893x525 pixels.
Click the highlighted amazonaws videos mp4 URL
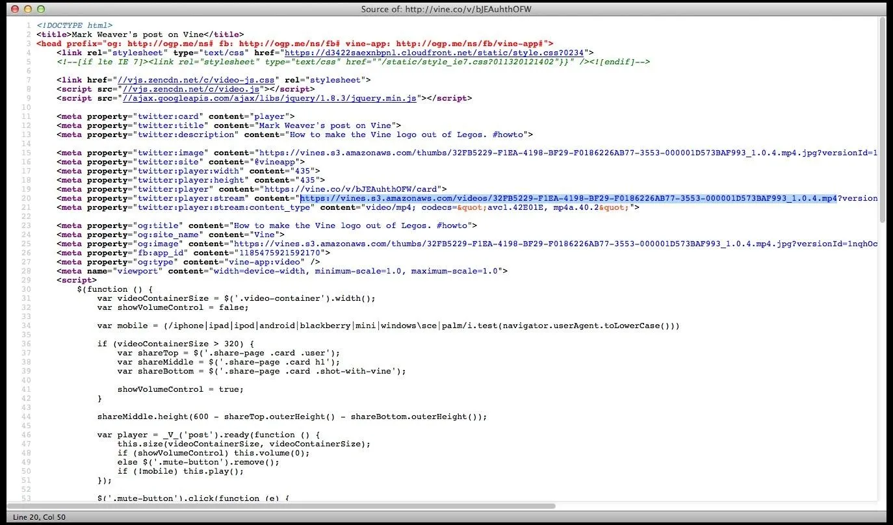pos(568,198)
